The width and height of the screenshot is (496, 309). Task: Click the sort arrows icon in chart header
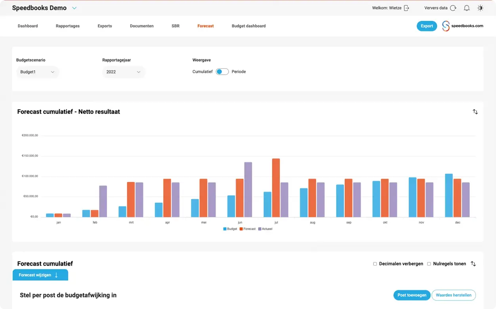[475, 112]
